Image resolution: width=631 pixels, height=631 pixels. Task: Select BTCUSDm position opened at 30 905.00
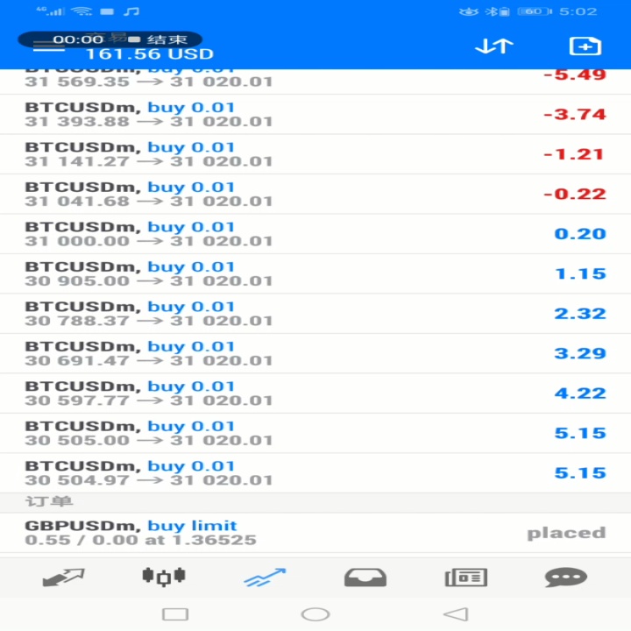tap(315, 273)
